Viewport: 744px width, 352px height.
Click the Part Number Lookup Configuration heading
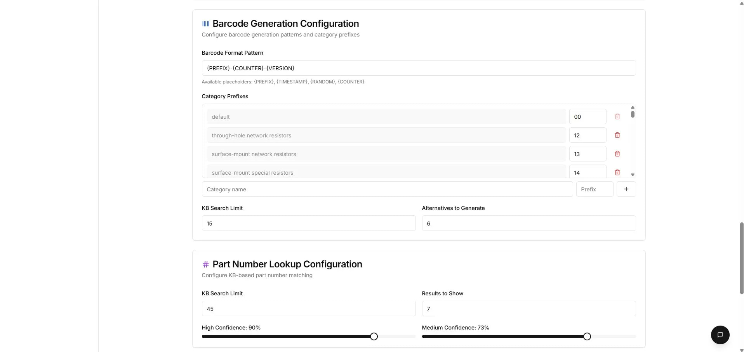point(287,264)
